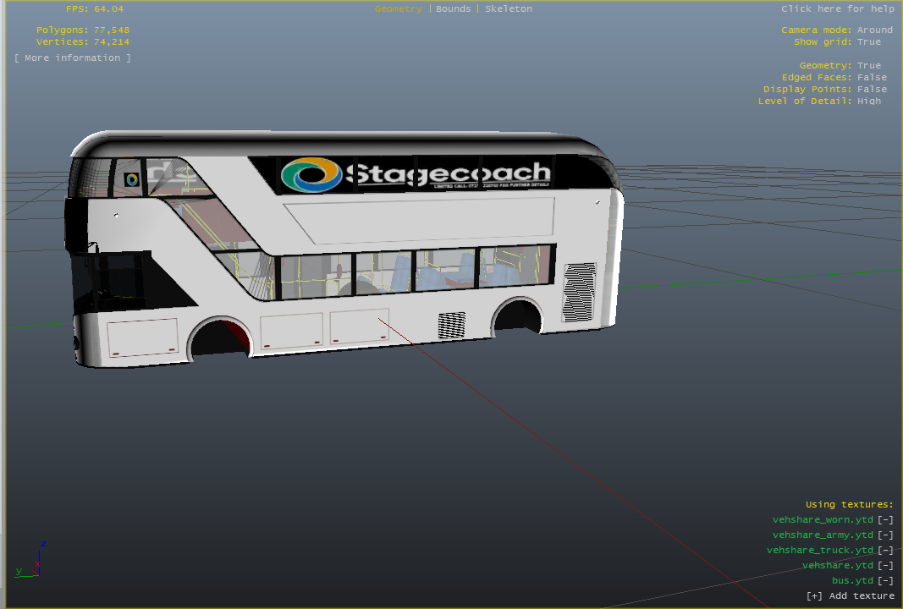Expand the More information section

[x=73, y=58]
